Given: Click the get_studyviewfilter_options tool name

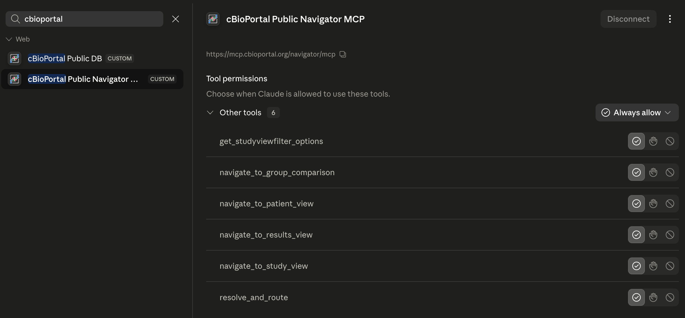Looking at the screenshot, I should click(271, 141).
